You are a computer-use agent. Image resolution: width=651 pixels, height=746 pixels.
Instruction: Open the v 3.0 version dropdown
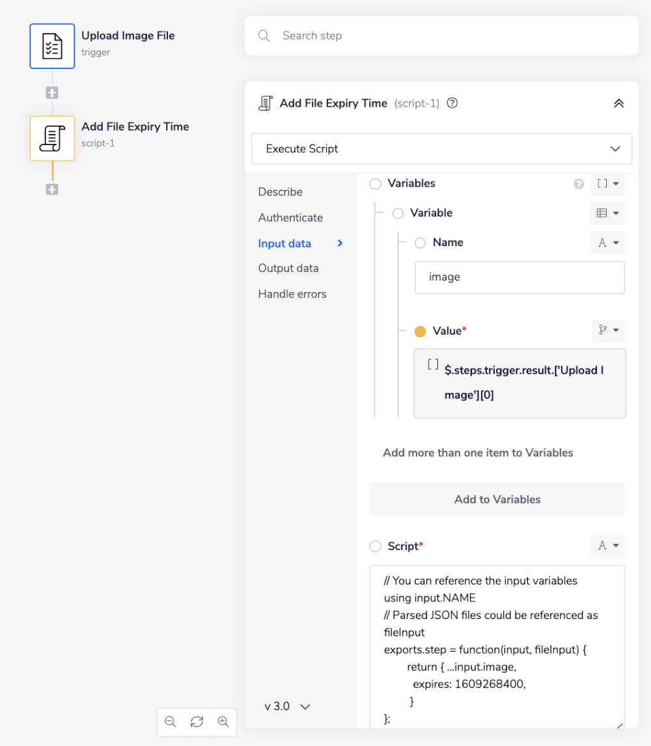(x=286, y=706)
